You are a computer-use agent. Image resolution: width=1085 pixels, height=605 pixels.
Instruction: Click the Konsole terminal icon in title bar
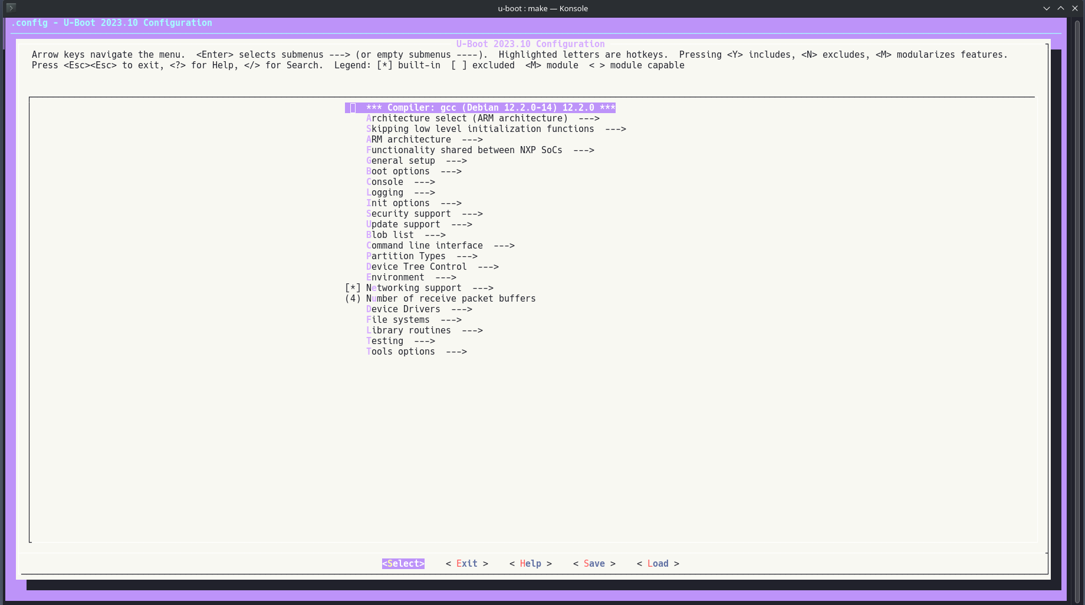pos(11,8)
